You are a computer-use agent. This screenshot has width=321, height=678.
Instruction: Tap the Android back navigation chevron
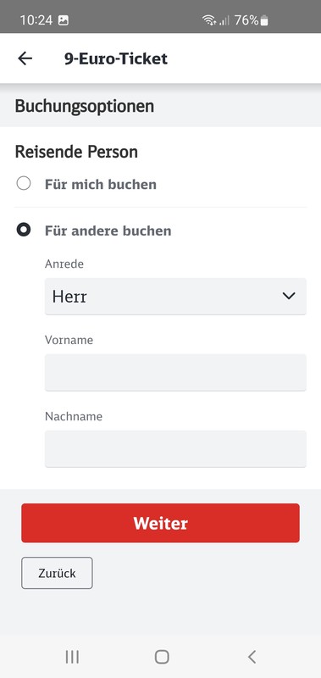252,657
